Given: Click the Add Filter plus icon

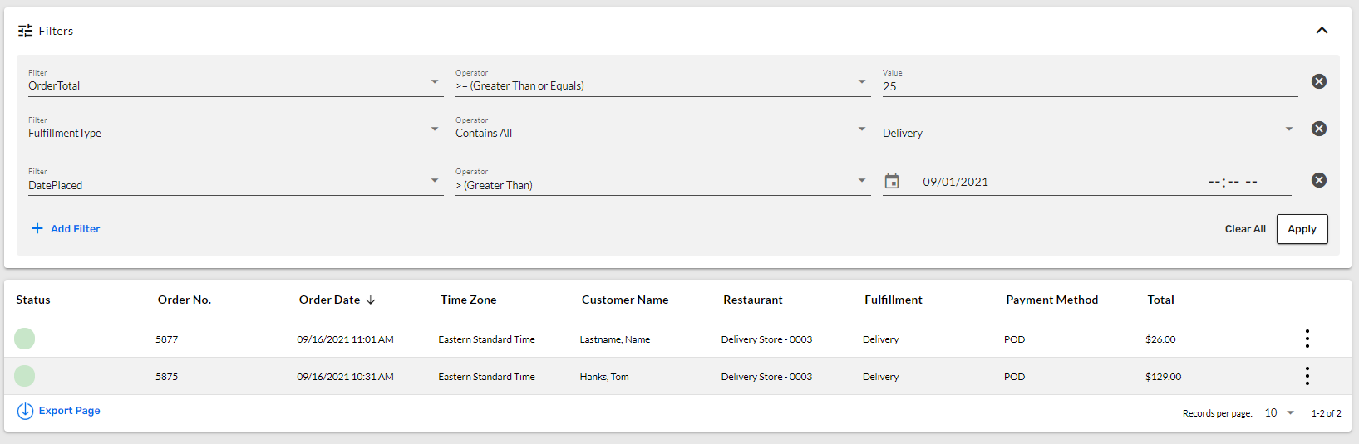Looking at the screenshot, I should (x=37, y=228).
